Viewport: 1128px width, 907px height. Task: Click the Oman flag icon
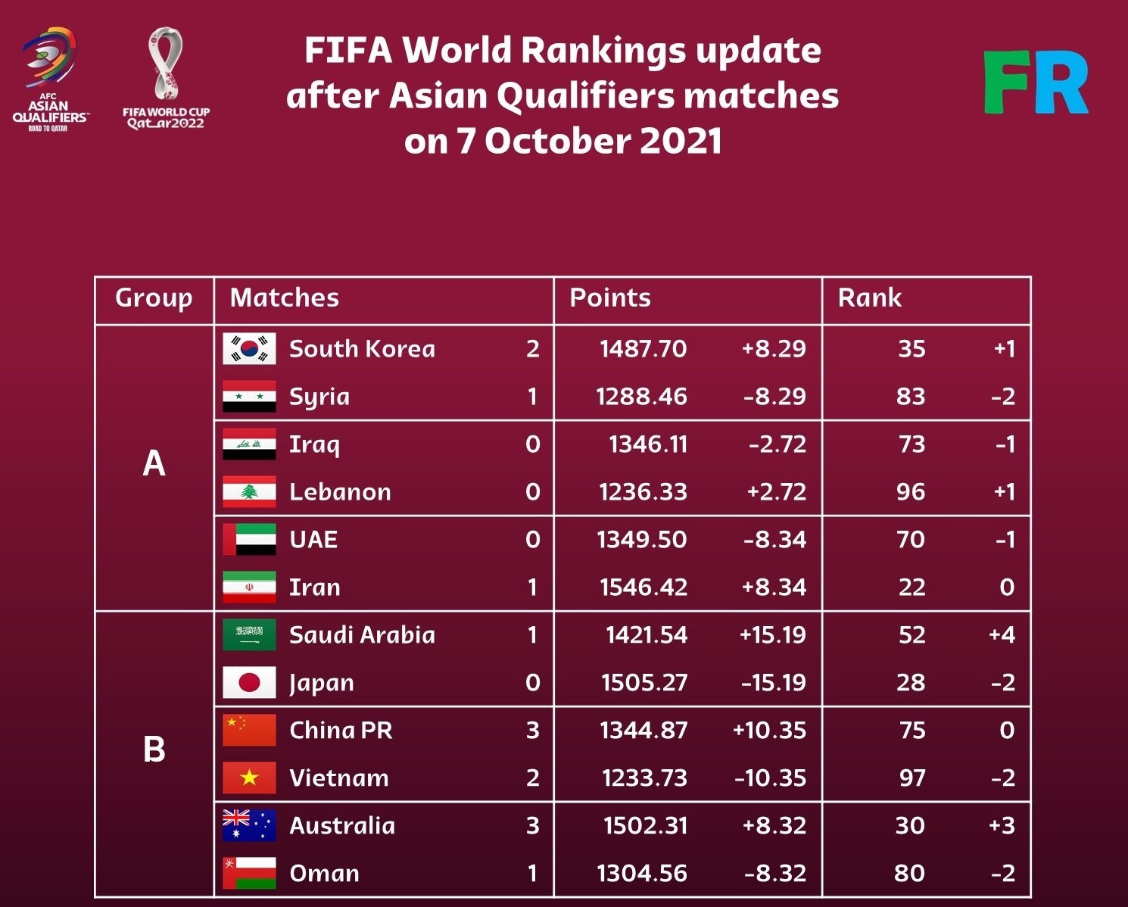tap(249, 874)
